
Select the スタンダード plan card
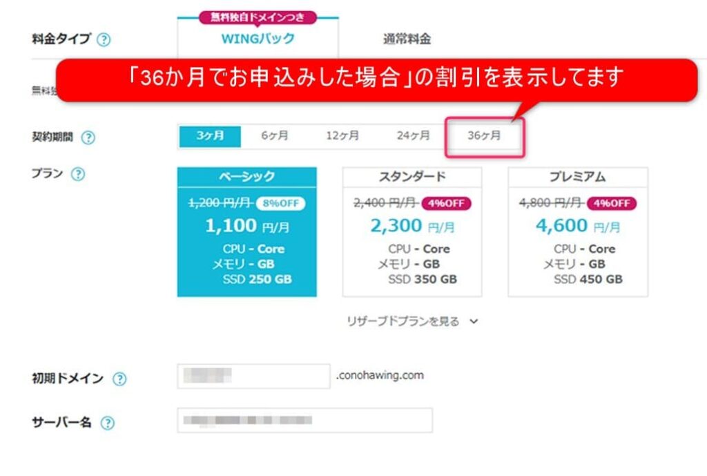412,232
